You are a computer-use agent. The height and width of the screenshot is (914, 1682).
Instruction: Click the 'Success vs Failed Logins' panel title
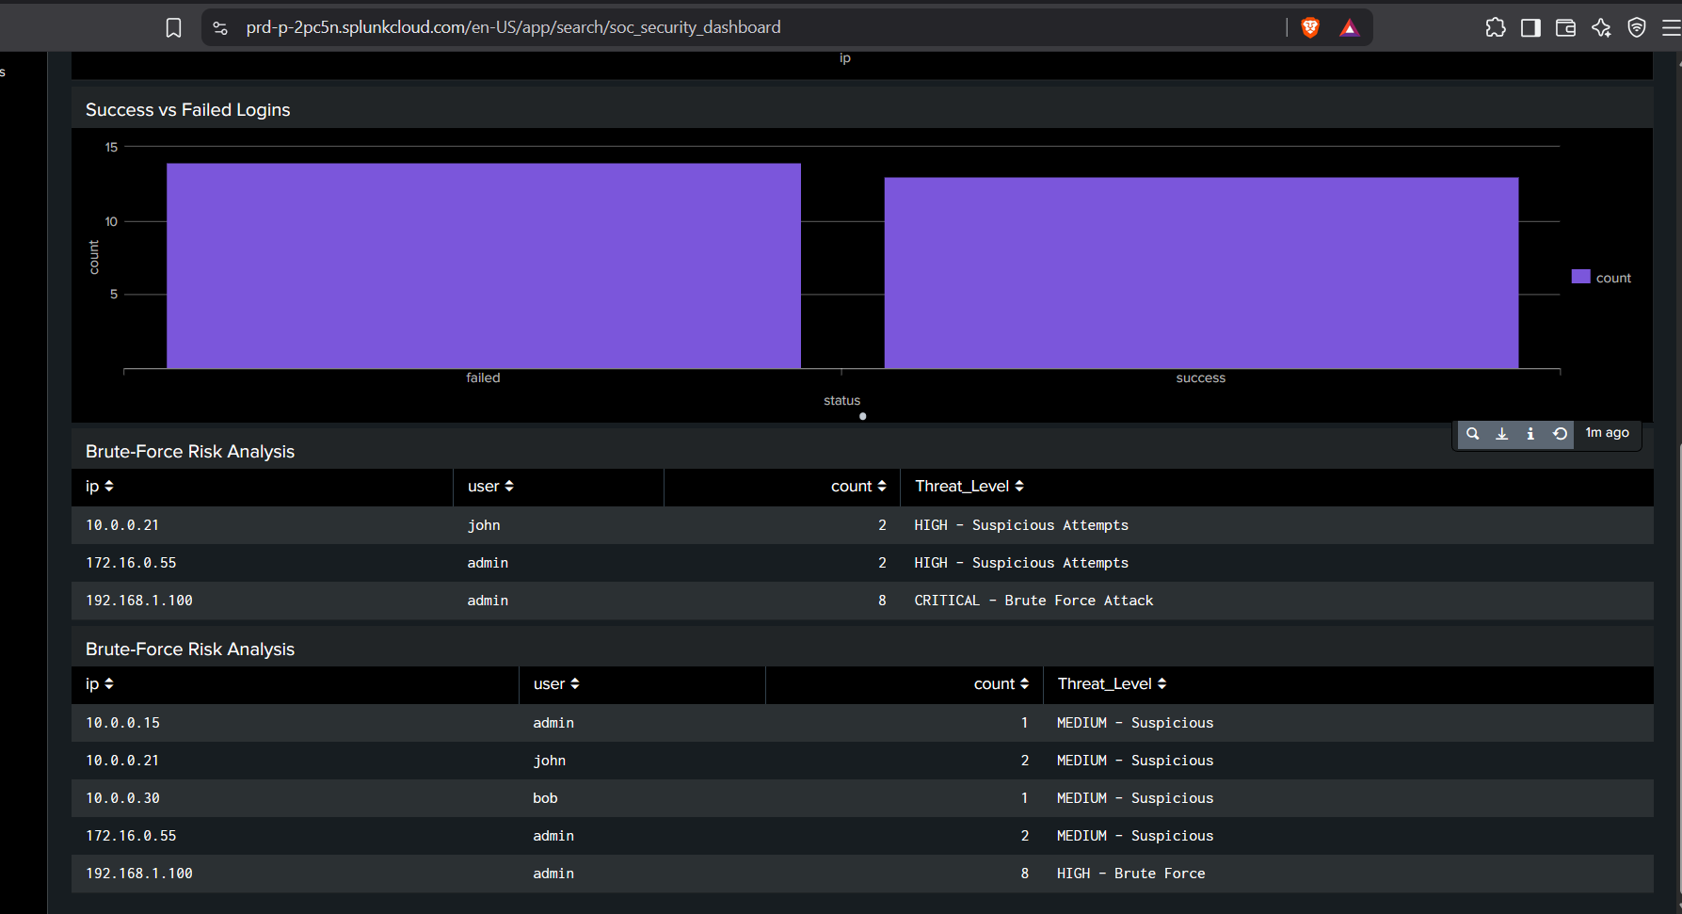pyautogui.click(x=188, y=110)
